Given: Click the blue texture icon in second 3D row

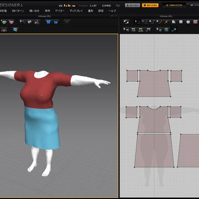Looking at the screenshot, I should pos(15,29).
